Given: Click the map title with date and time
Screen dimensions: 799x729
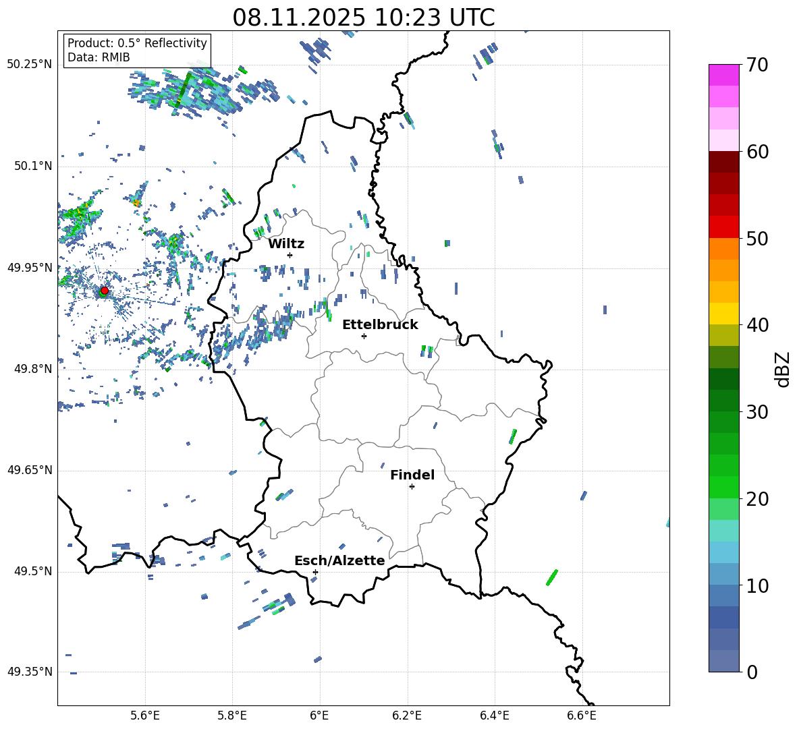Looking at the screenshot, I should pyautogui.click(x=363, y=18).
